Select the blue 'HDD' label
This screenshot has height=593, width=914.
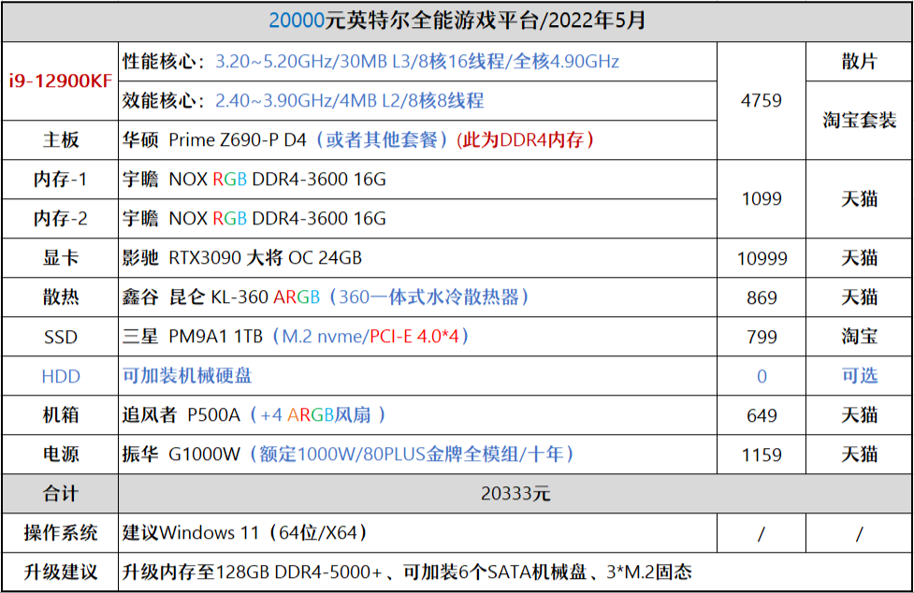(61, 376)
